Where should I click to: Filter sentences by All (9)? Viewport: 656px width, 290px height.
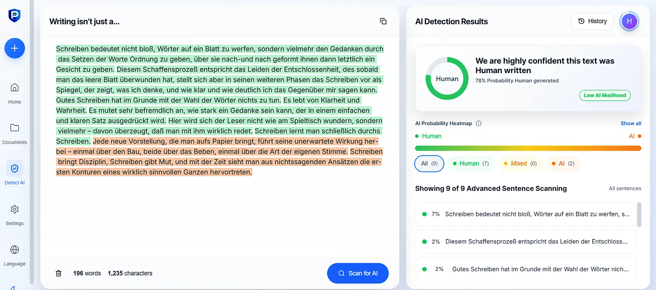click(429, 164)
